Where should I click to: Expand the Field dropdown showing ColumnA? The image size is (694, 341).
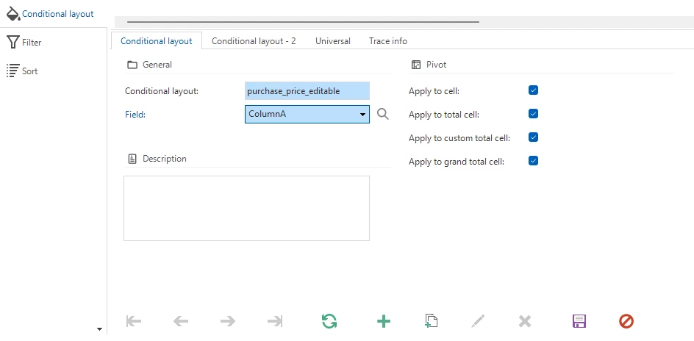coord(362,115)
